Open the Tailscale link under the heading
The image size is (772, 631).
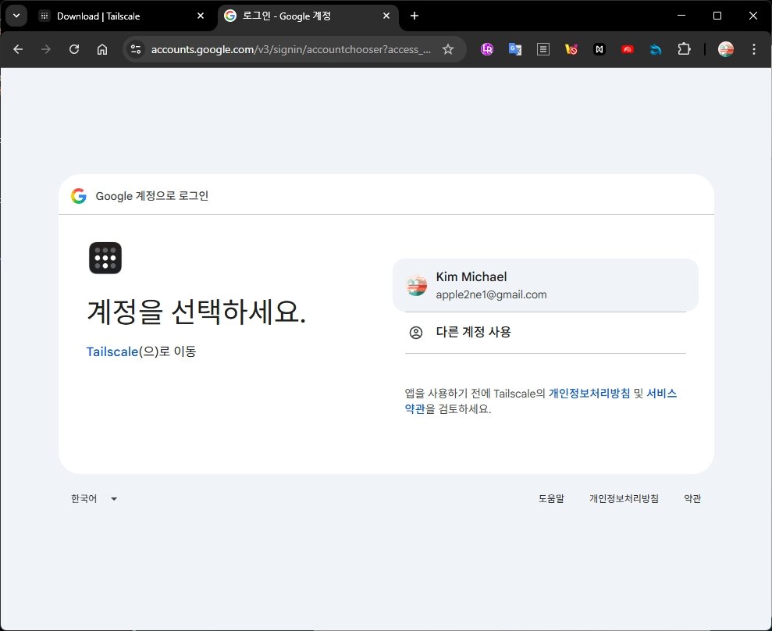point(112,351)
